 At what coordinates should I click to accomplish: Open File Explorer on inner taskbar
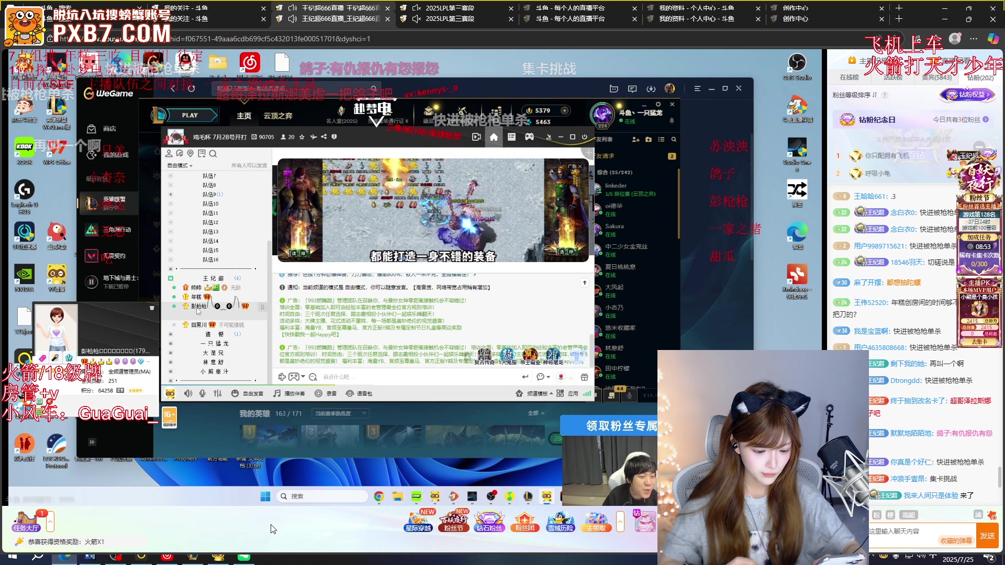tap(397, 496)
